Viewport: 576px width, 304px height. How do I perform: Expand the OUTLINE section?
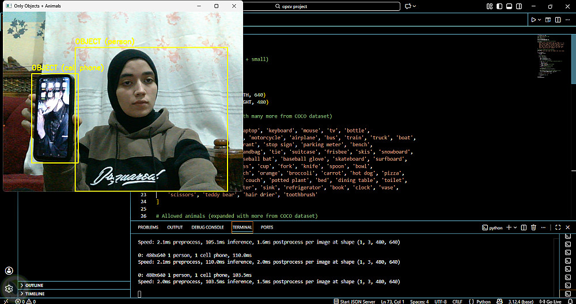click(x=74, y=285)
